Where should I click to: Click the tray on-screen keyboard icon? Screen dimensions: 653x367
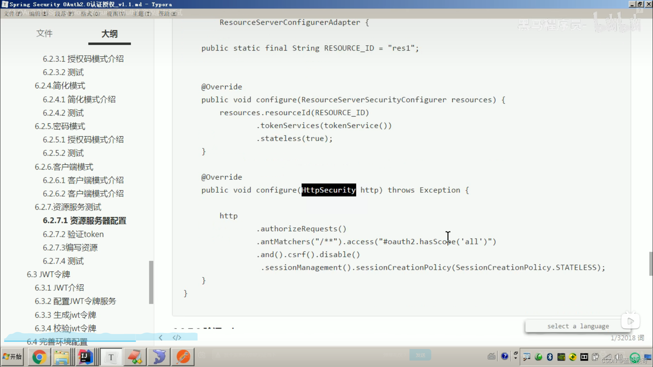[x=491, y=356]
